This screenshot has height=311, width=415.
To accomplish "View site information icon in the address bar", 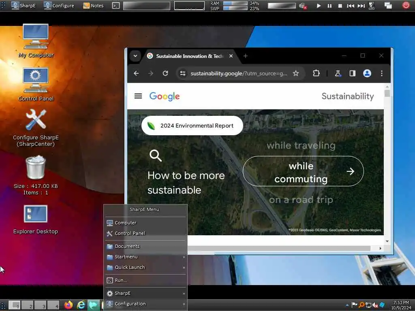I will tap(183, 73).
